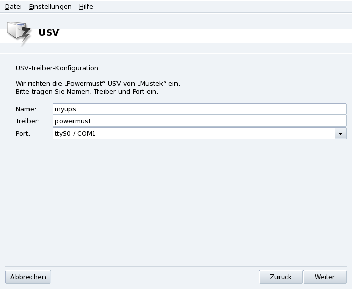Click the Treiber: label
The image size is (352, 290).
[x=28, y=121]
